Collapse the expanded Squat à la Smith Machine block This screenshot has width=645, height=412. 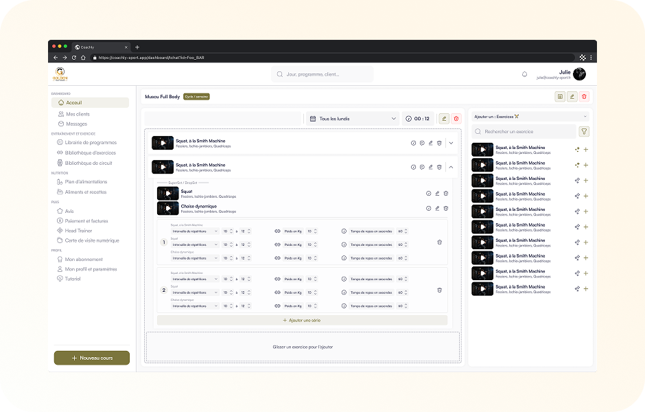[x=451, y=167]
